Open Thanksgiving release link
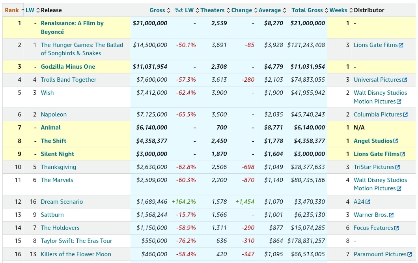This screenshot has width=418, height=263. pos(58,167)
